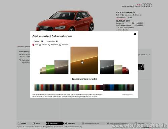Viewport: 168px width, 129px height.
Task: Choose the red swatch at far right
Action: pos(124,70)
